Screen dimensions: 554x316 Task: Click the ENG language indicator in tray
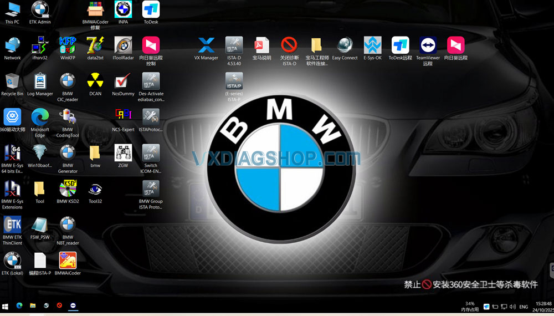point(522,306)
